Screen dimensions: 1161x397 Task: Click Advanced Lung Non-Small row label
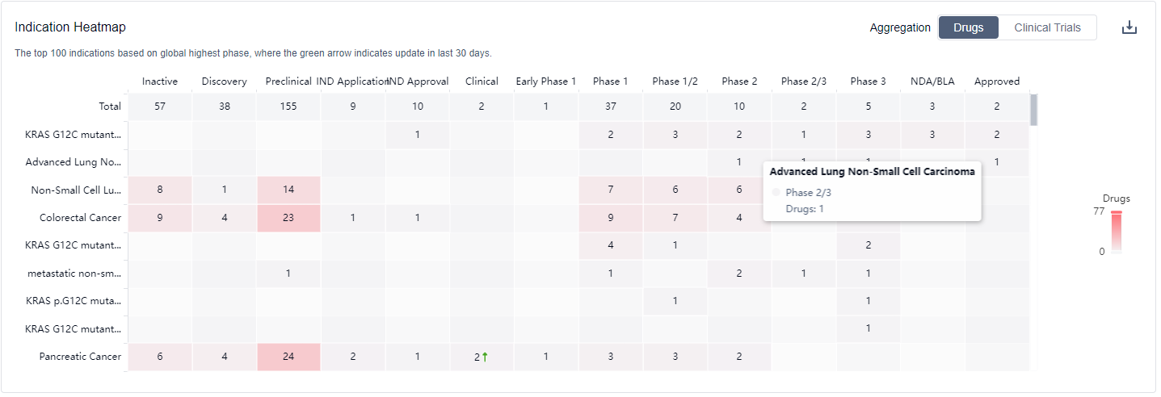(x=74, y=162)
